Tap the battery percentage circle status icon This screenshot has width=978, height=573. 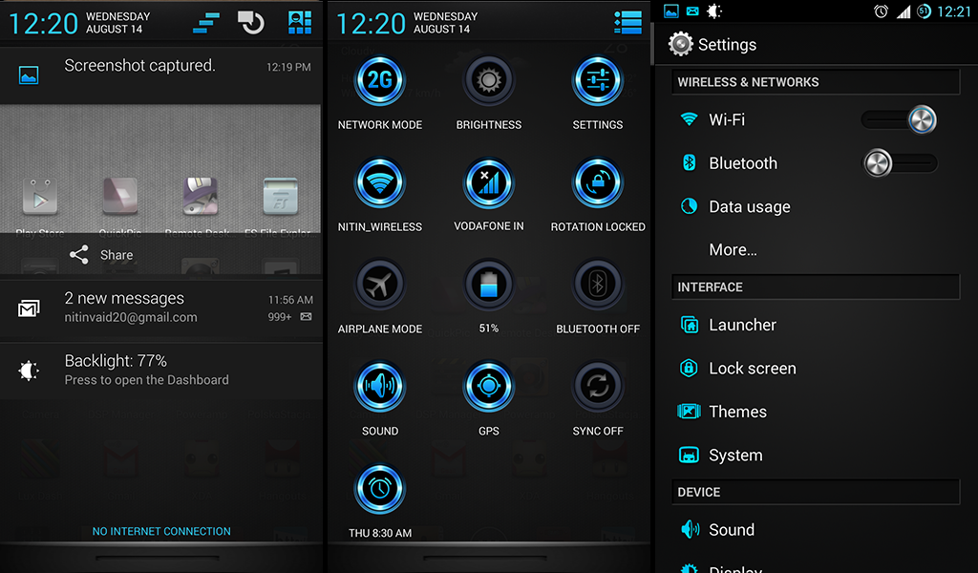click(925, 11)
